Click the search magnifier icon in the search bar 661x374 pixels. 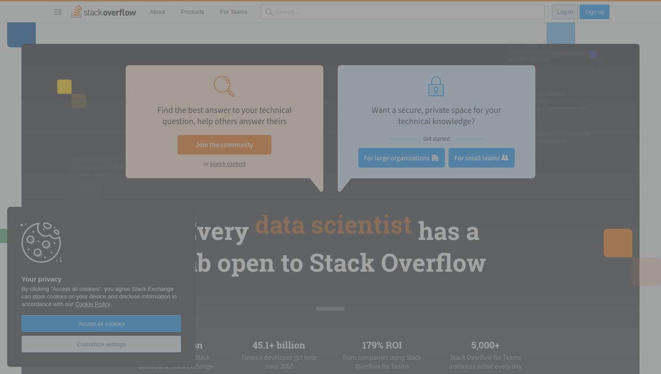tap(269, 12)
